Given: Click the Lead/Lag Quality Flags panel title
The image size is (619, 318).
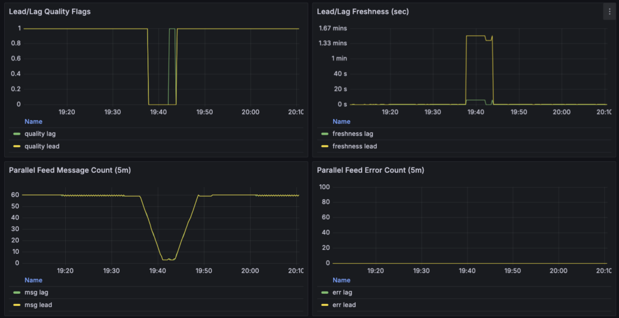Looking at the screenshot, I should tap(50, 11).
